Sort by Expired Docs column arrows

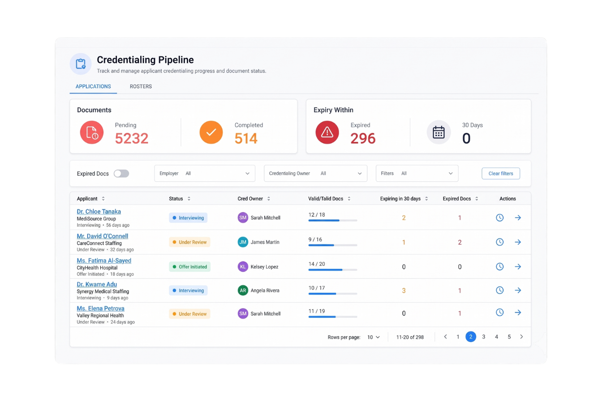pyautogui.click(x=477, y=199)
